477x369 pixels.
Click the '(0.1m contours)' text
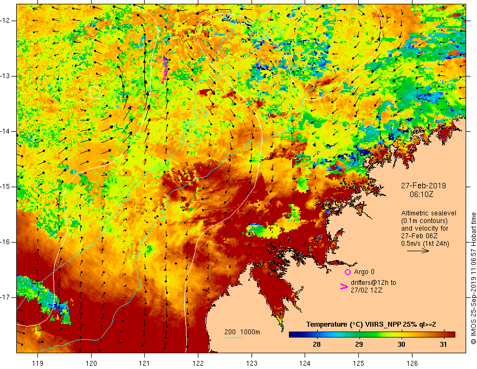click(x=424, y=221)
